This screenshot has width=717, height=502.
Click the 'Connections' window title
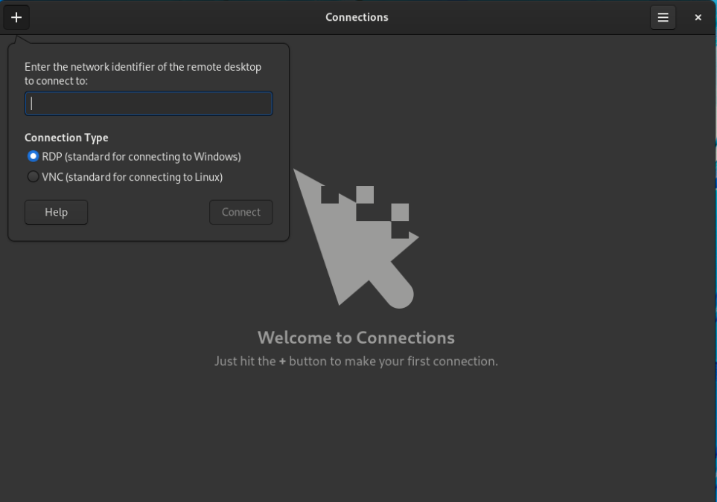point(357,17)
